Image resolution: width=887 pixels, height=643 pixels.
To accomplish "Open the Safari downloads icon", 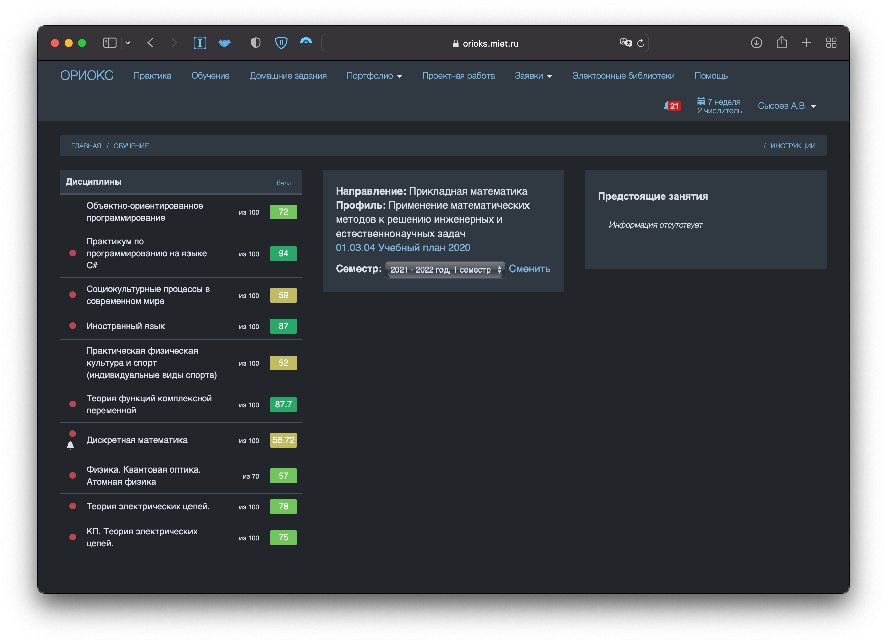I will tap(756, 43).
